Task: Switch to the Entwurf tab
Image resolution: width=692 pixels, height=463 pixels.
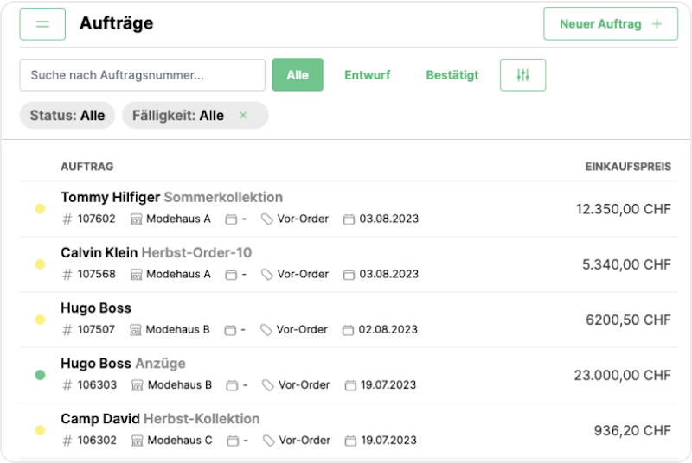Action: tap(367, 75)
